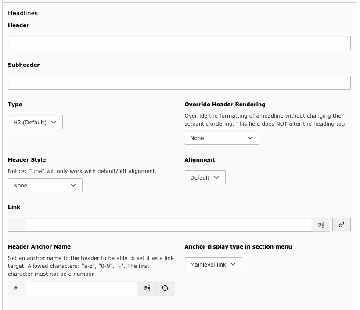This screenshot has height=310, width=360.
Task: Expand the Alignment dropdown showing Default
Action: click(205, 177)
